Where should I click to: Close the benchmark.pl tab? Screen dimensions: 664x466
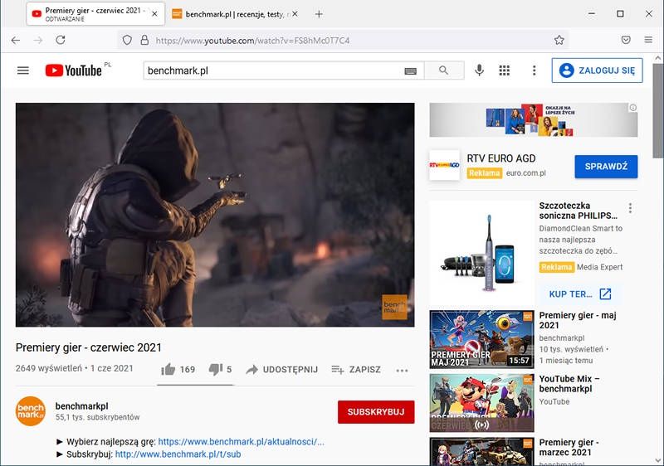295,14
